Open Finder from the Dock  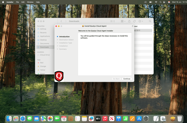[9, 119]
